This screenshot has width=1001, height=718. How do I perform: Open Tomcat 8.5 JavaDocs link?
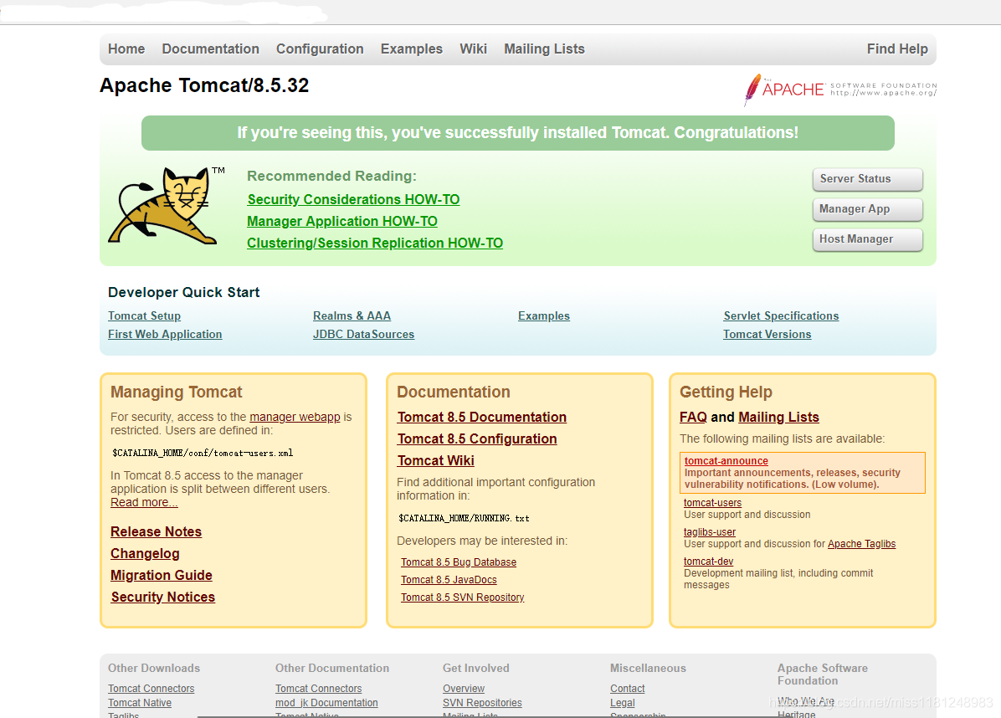449,580
